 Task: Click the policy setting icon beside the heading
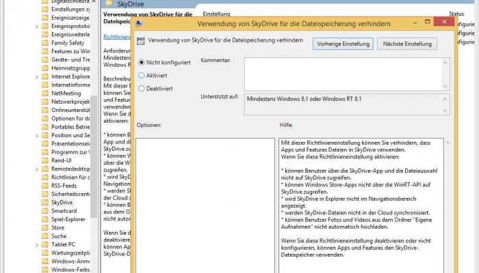140,41
